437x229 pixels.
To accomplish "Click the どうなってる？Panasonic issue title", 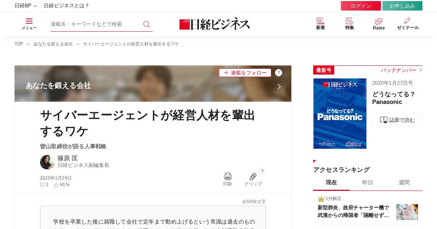I will [394, 98].
